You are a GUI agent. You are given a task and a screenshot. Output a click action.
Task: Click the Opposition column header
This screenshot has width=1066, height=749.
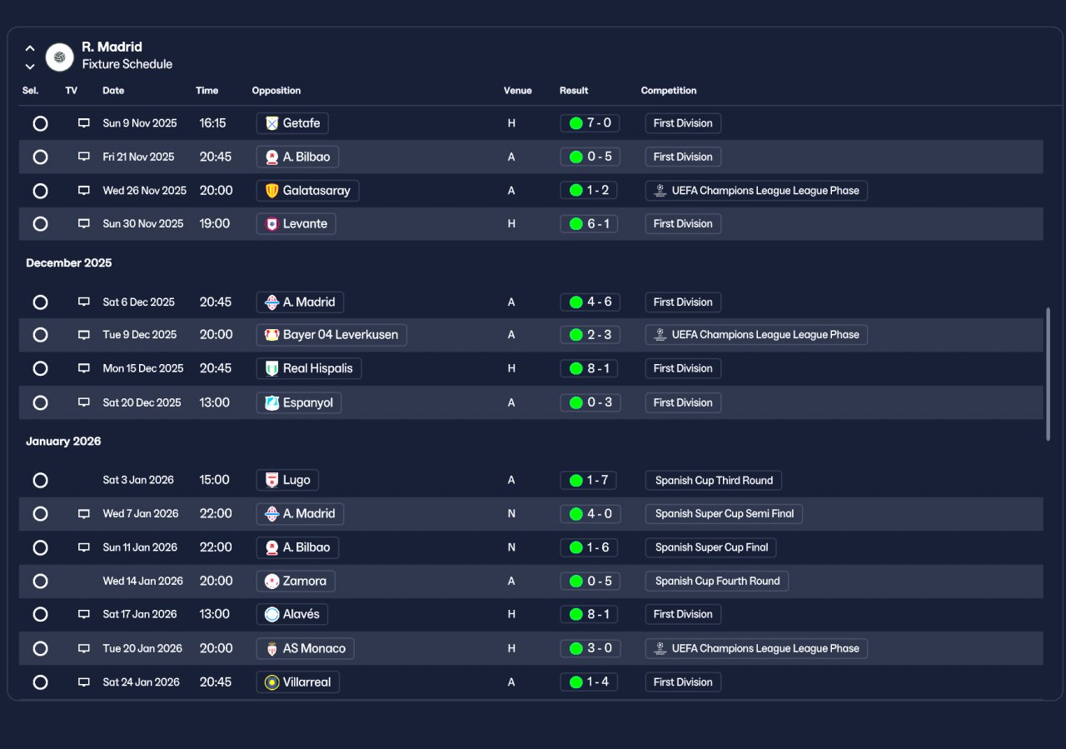pyautogui.click(x=276, y=91)
